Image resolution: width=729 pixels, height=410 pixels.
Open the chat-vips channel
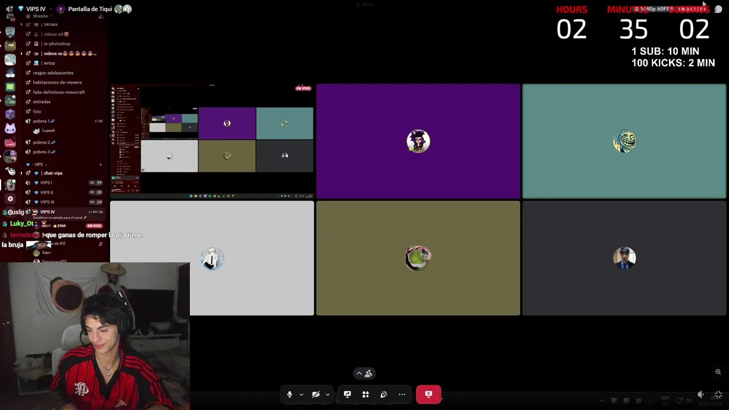[x=64, y=173]
